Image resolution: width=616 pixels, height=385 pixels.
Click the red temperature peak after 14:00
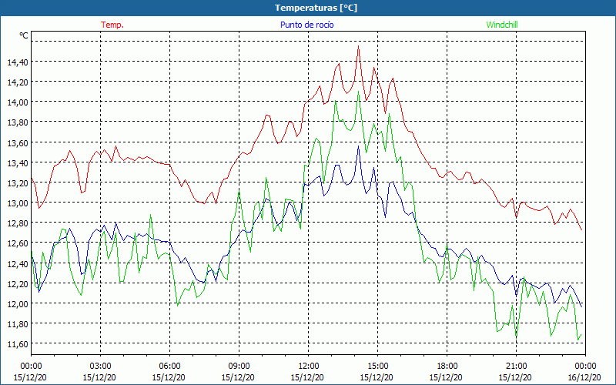(x=358, y=46)
